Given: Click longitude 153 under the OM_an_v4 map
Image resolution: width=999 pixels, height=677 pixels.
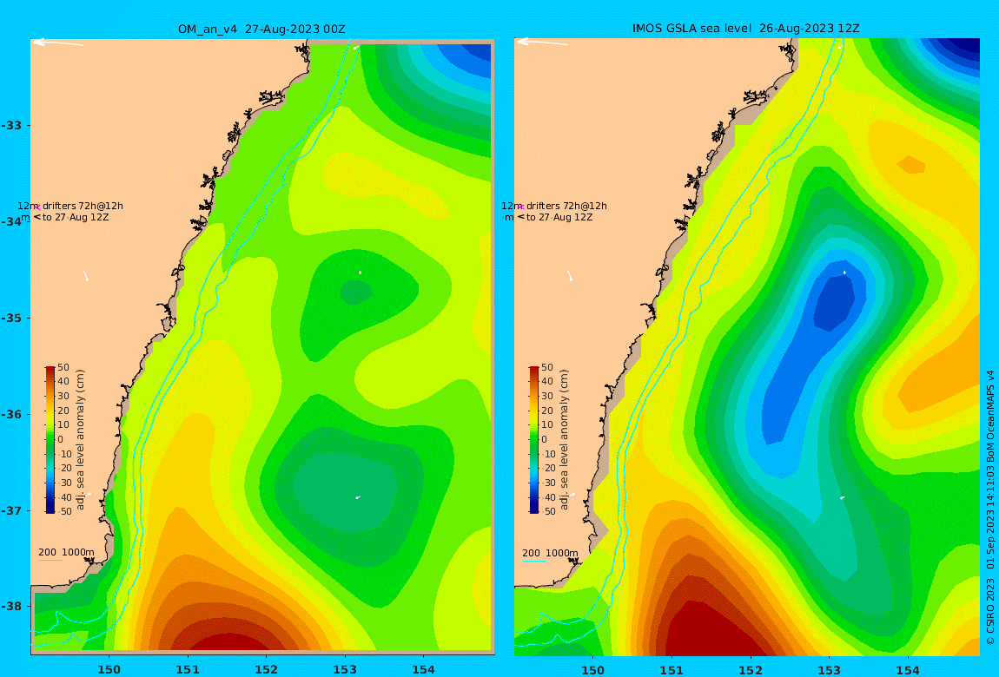Looking at the screenshot, I should (x=346, y=669).
